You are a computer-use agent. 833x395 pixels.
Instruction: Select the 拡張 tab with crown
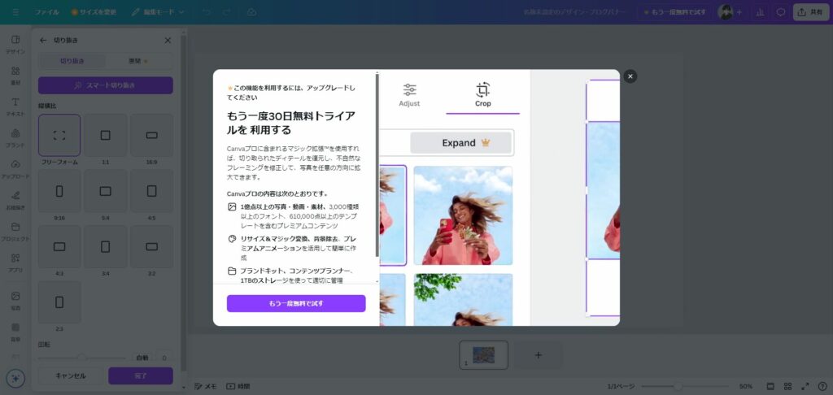pyautogui.click(x=138, y=61)
